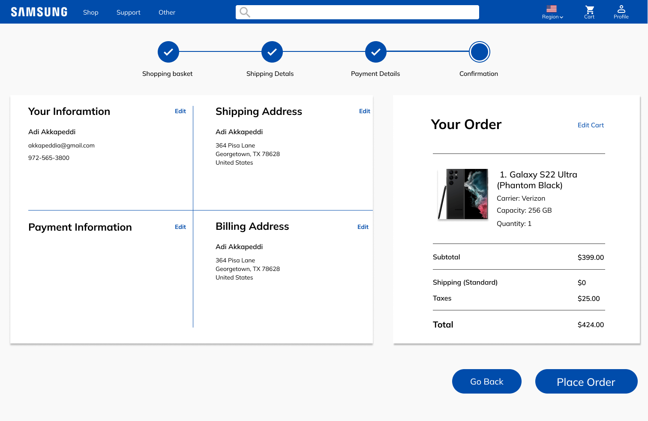This screenshot has width=648, height=421.
Task: Click the Your Order heading
Action: point(466,124)
